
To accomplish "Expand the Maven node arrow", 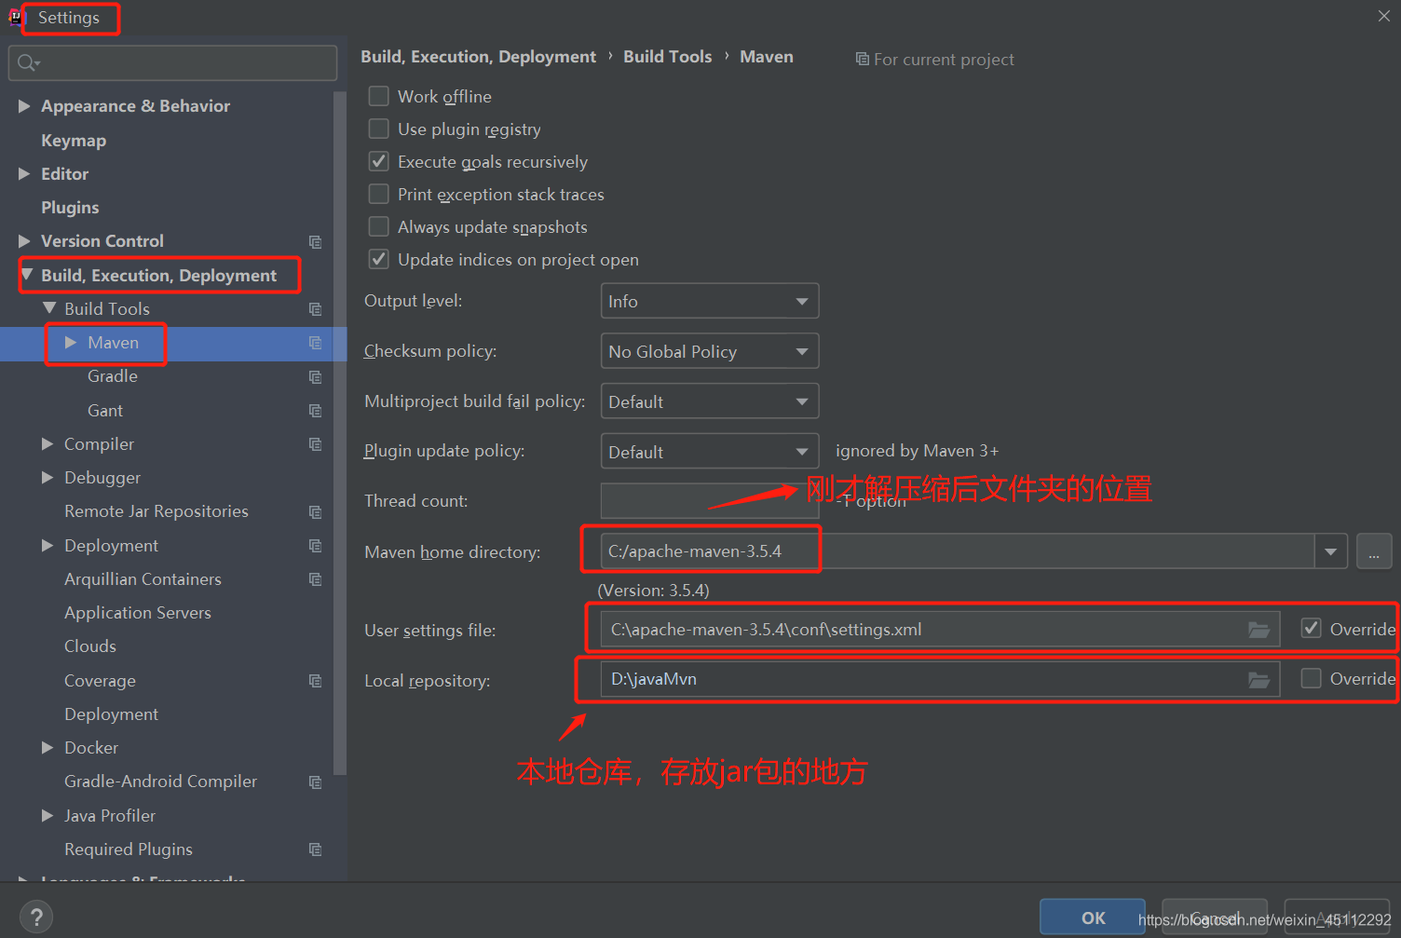I will [71, 343].
